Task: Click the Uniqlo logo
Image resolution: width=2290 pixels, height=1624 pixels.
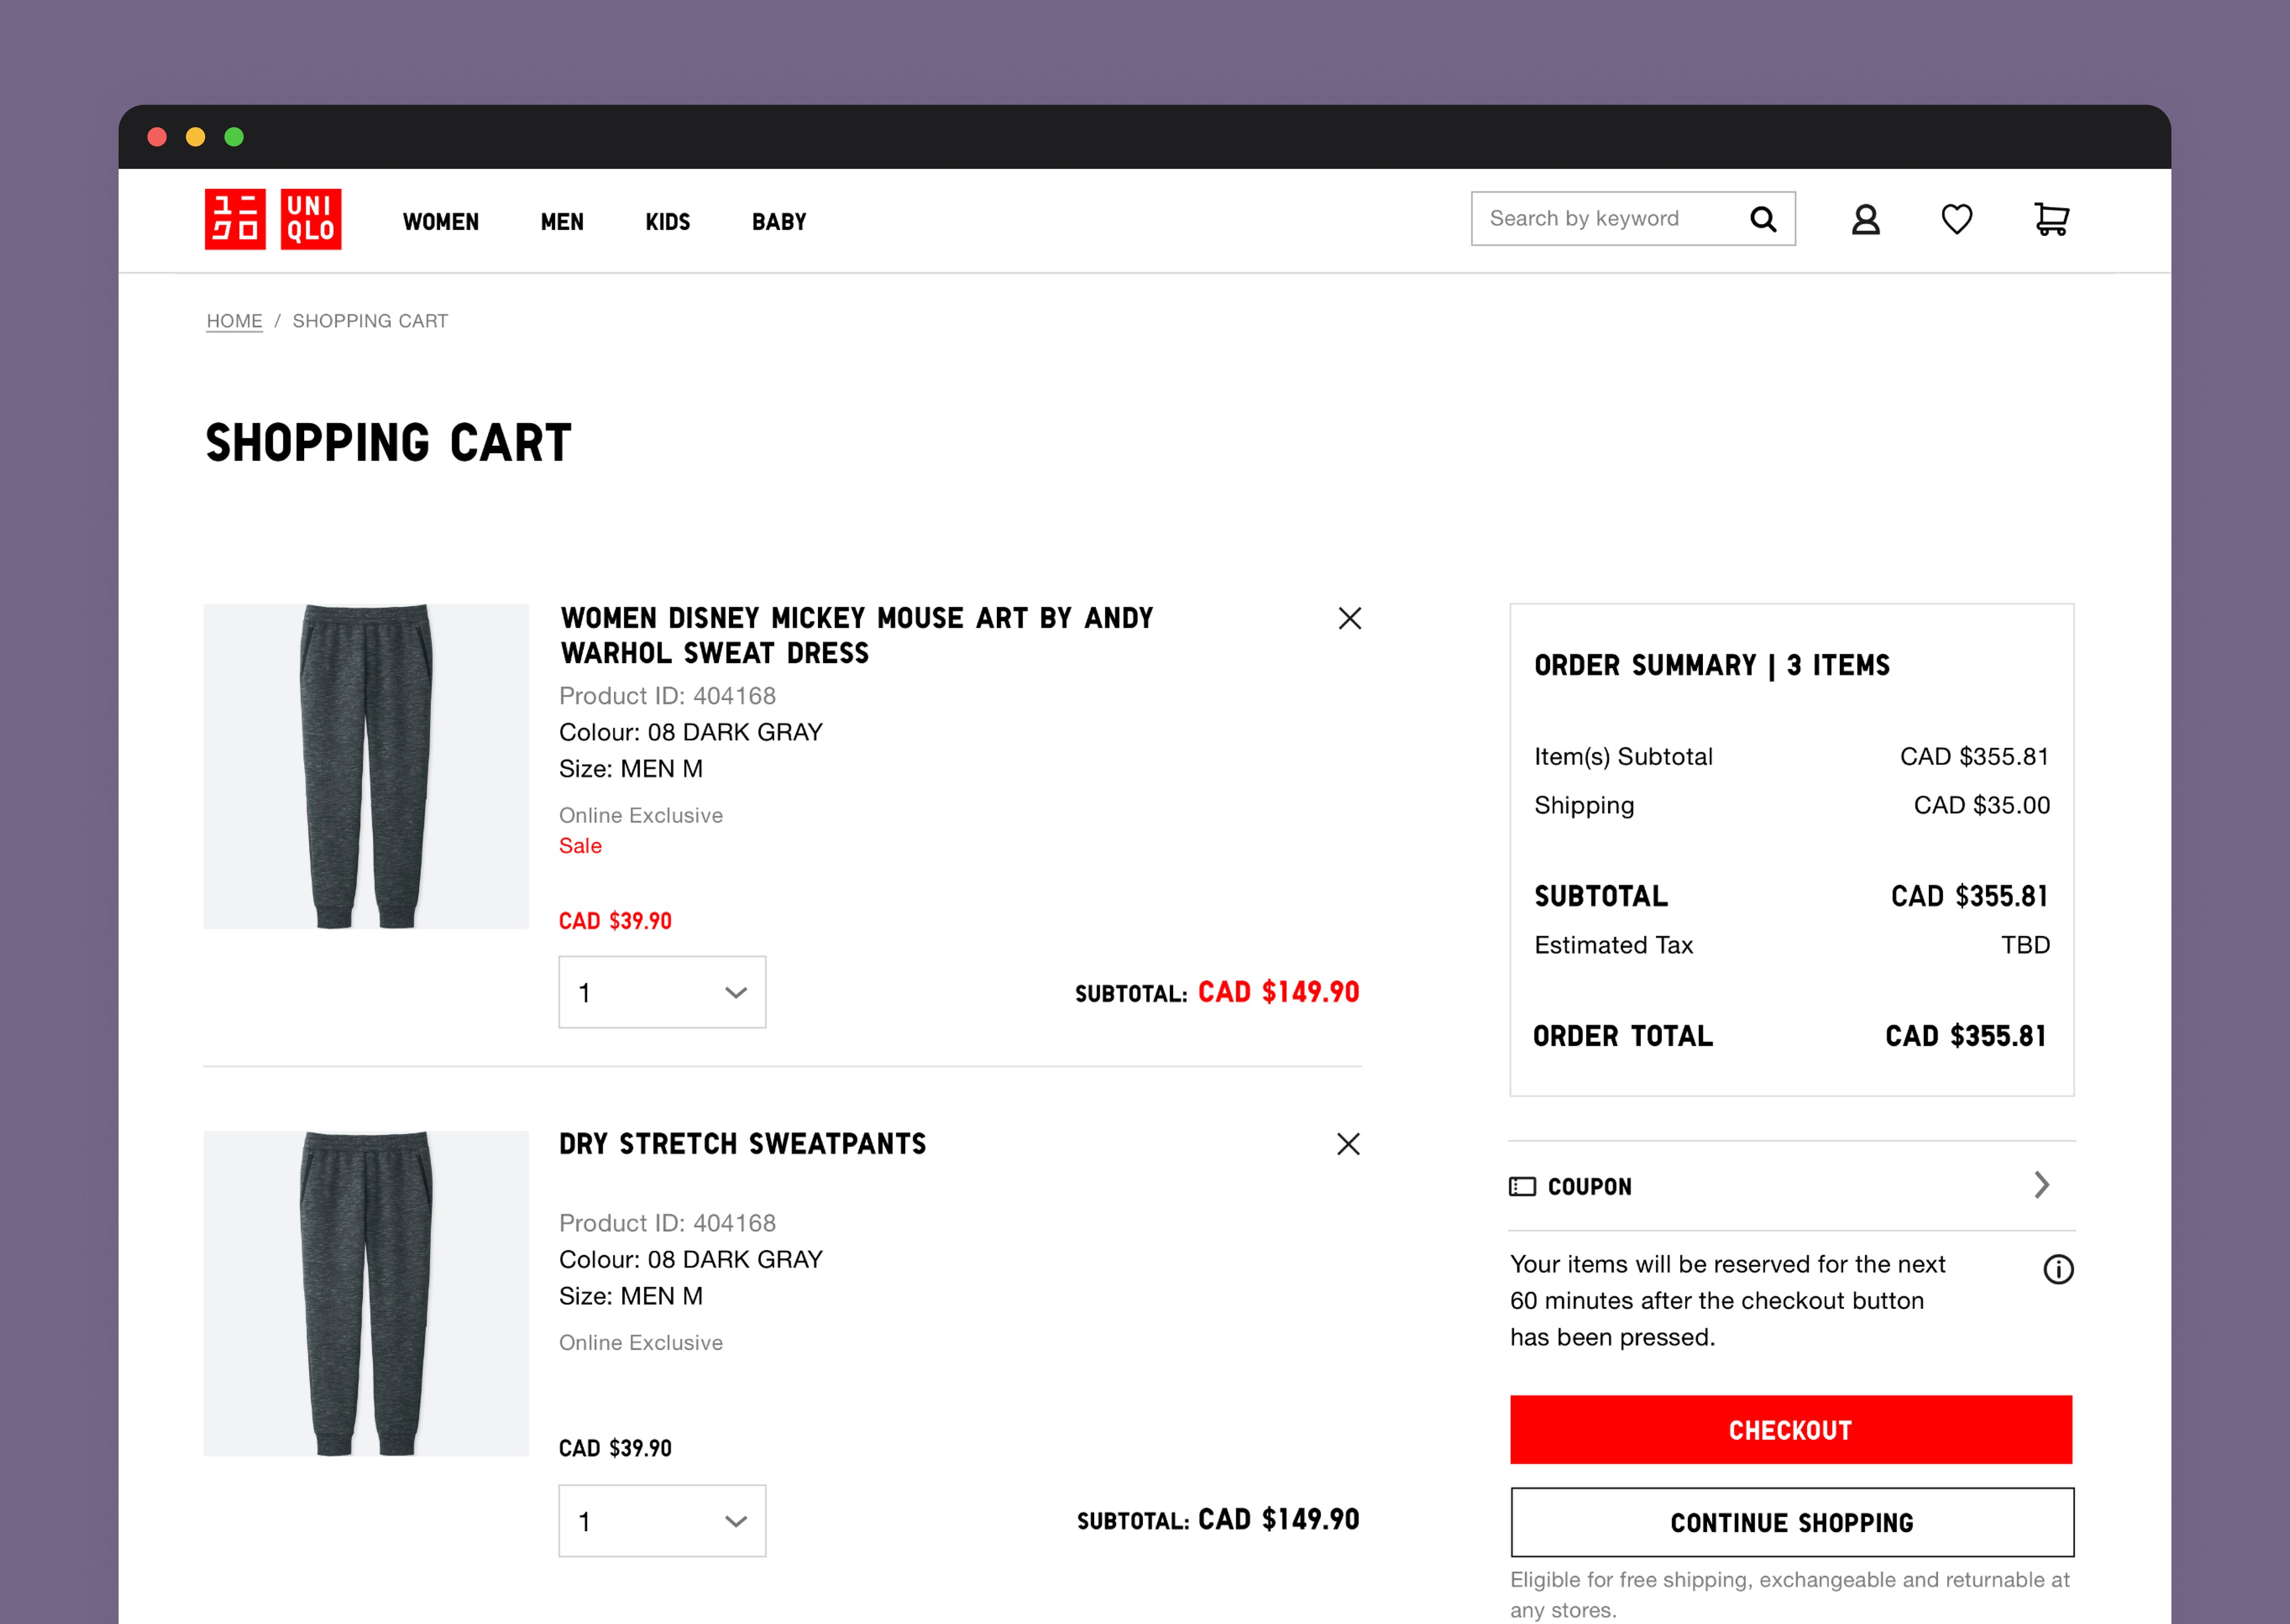Action: pyautogui.click(x=273, y=219)
